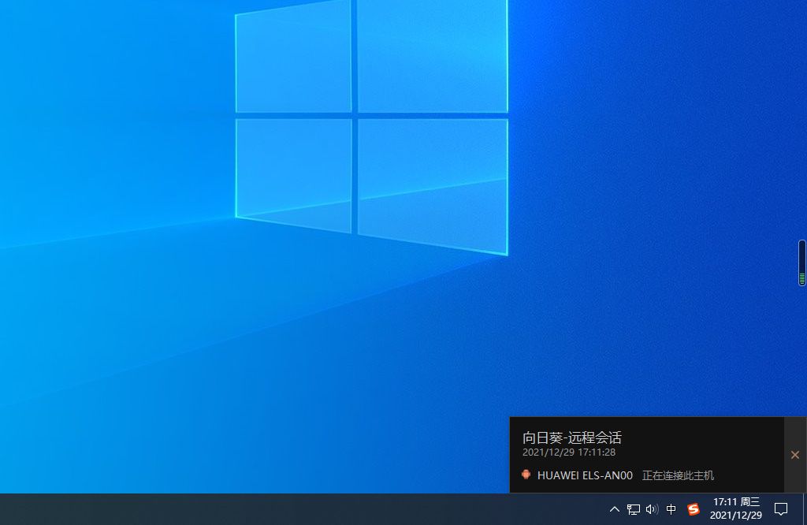Open the Sogou input method tray icon
Viewport: 807px width, 525px height.
(x=694, y=509)
